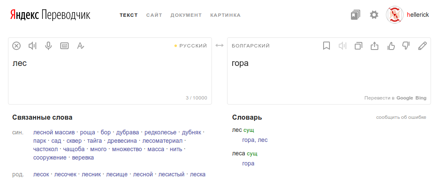Open the on-screen keyboard icon
439x186 pixels.
point(64,46)
